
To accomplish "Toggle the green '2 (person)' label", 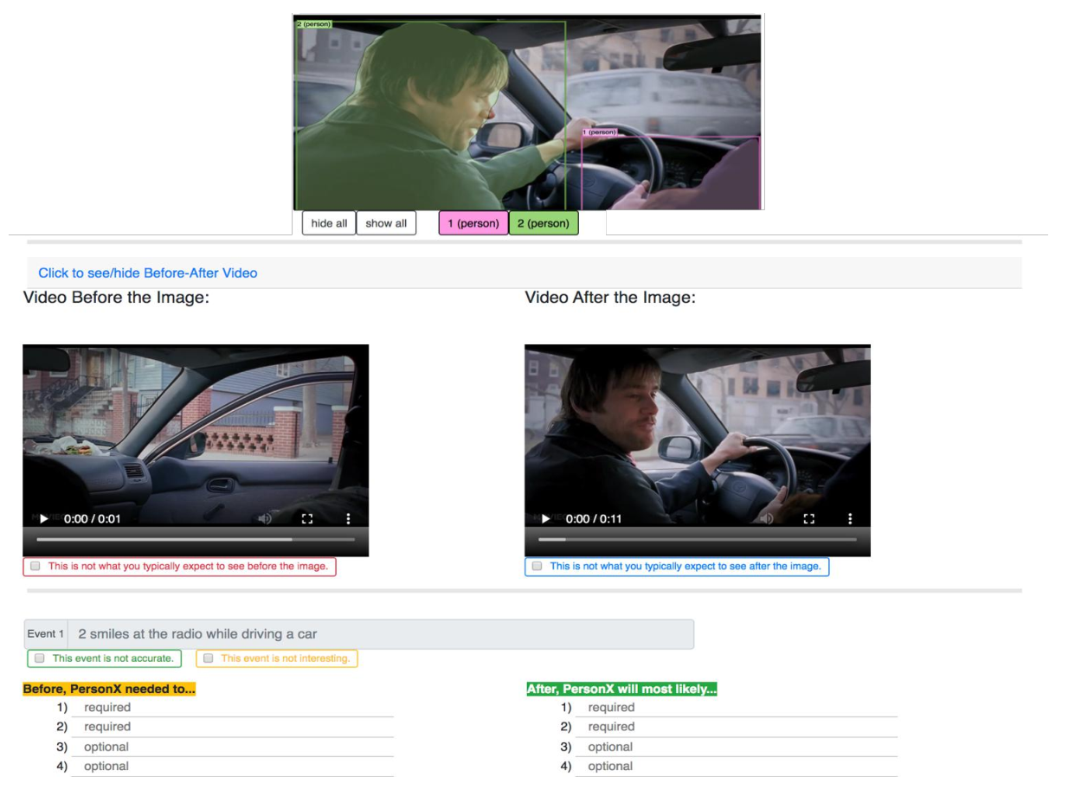I will coord(544,223).
